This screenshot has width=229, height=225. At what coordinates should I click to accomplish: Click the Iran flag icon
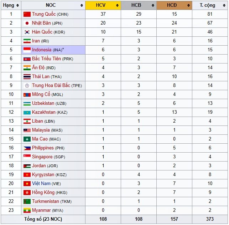pyautogui.click(x=27, y=41)
